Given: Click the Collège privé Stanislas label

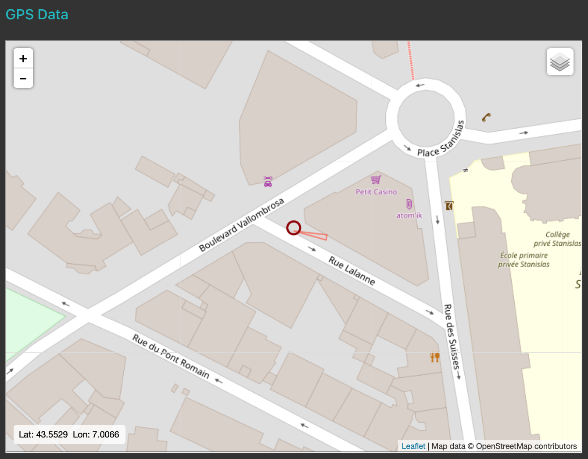Looking at the screenshot, I should (x=557, y=239).
